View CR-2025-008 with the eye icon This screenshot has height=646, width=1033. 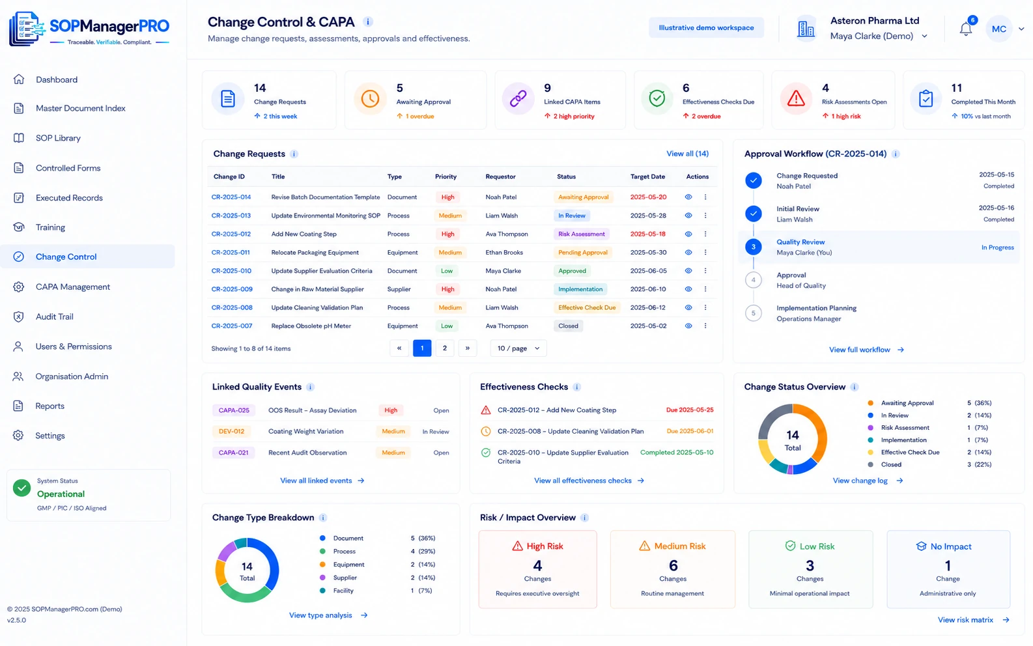tap(688, 307)
